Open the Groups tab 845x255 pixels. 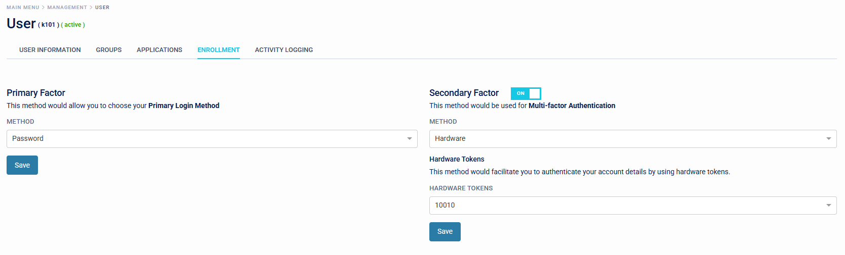[x=109, y=50]
